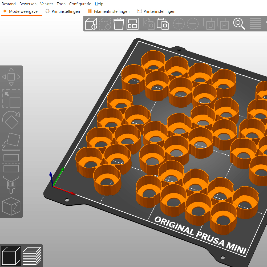Arrange objects on the print bed
This screenshot has height=267, width=267.
132,24
